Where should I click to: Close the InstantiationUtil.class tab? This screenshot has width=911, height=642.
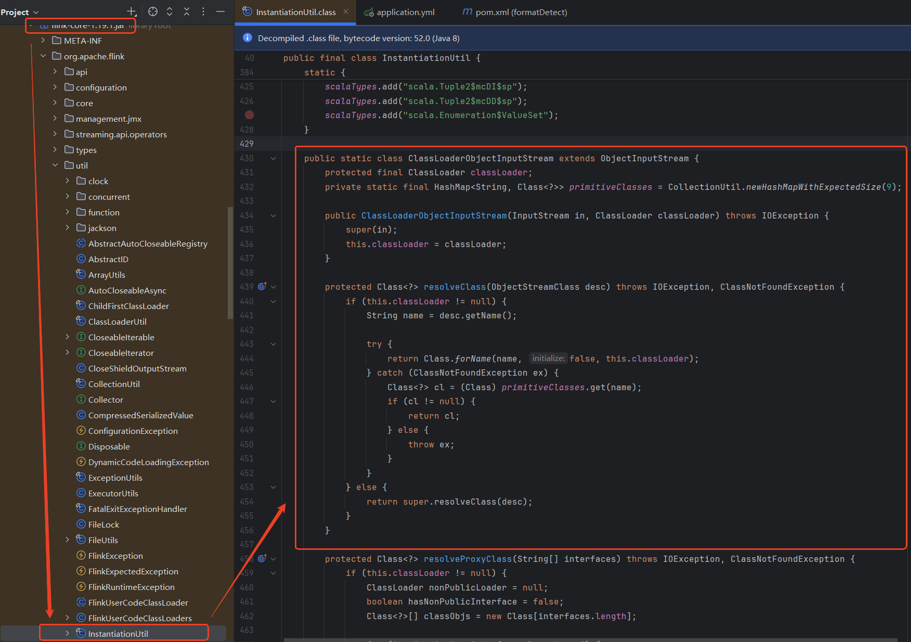coord(346,11)
